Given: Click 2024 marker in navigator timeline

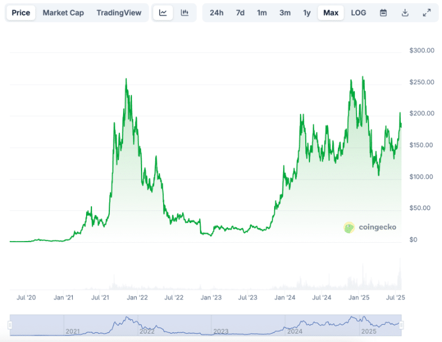Looking at the screenshot, I should (x=294, y=331).
